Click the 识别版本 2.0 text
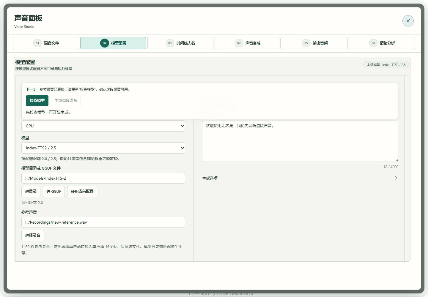The width and height of the screenshot is (428, 297). [32, 203]
